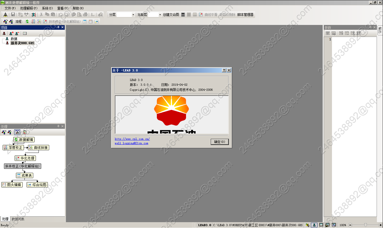Click the undo arrow icon

click(61, 15)
